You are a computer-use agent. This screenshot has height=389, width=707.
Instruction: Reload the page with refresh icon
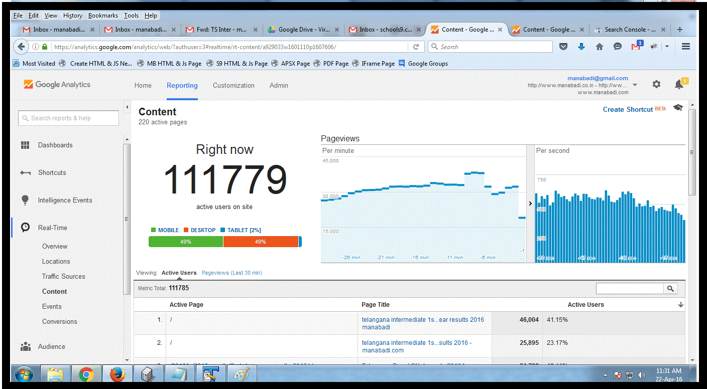click(416, 47)
